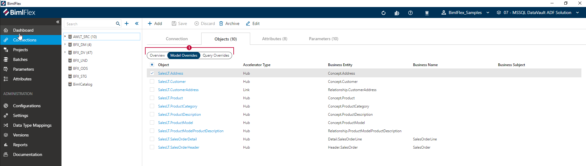The height and width of the screenshot is (166, 586).
Task: Click into the connection Search field
Action: pos(89,24)
